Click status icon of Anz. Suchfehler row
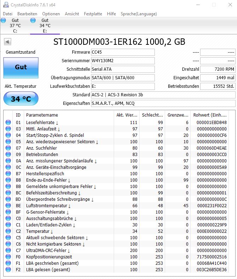This screenshot has width=237, height=279. coord(8,148)
